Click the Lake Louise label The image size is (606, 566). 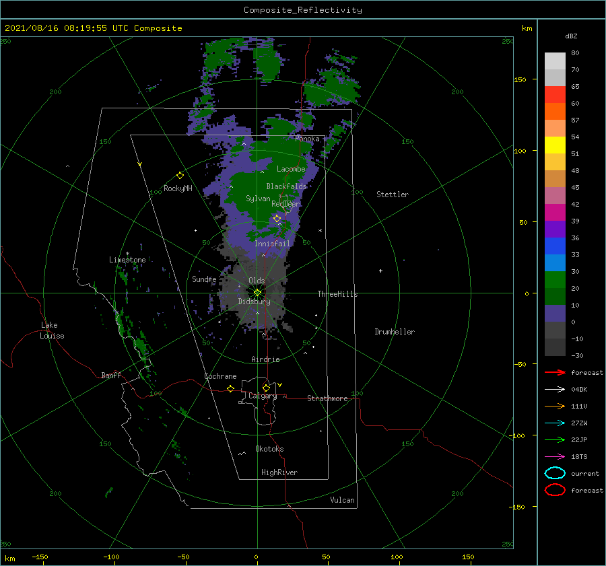52,330
